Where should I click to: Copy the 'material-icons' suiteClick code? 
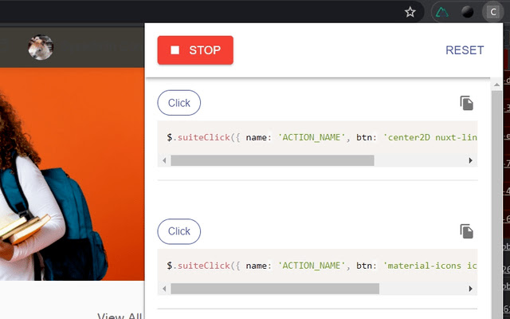(466, 231)
